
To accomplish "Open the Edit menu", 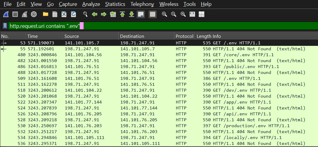I will coord(21,4).
